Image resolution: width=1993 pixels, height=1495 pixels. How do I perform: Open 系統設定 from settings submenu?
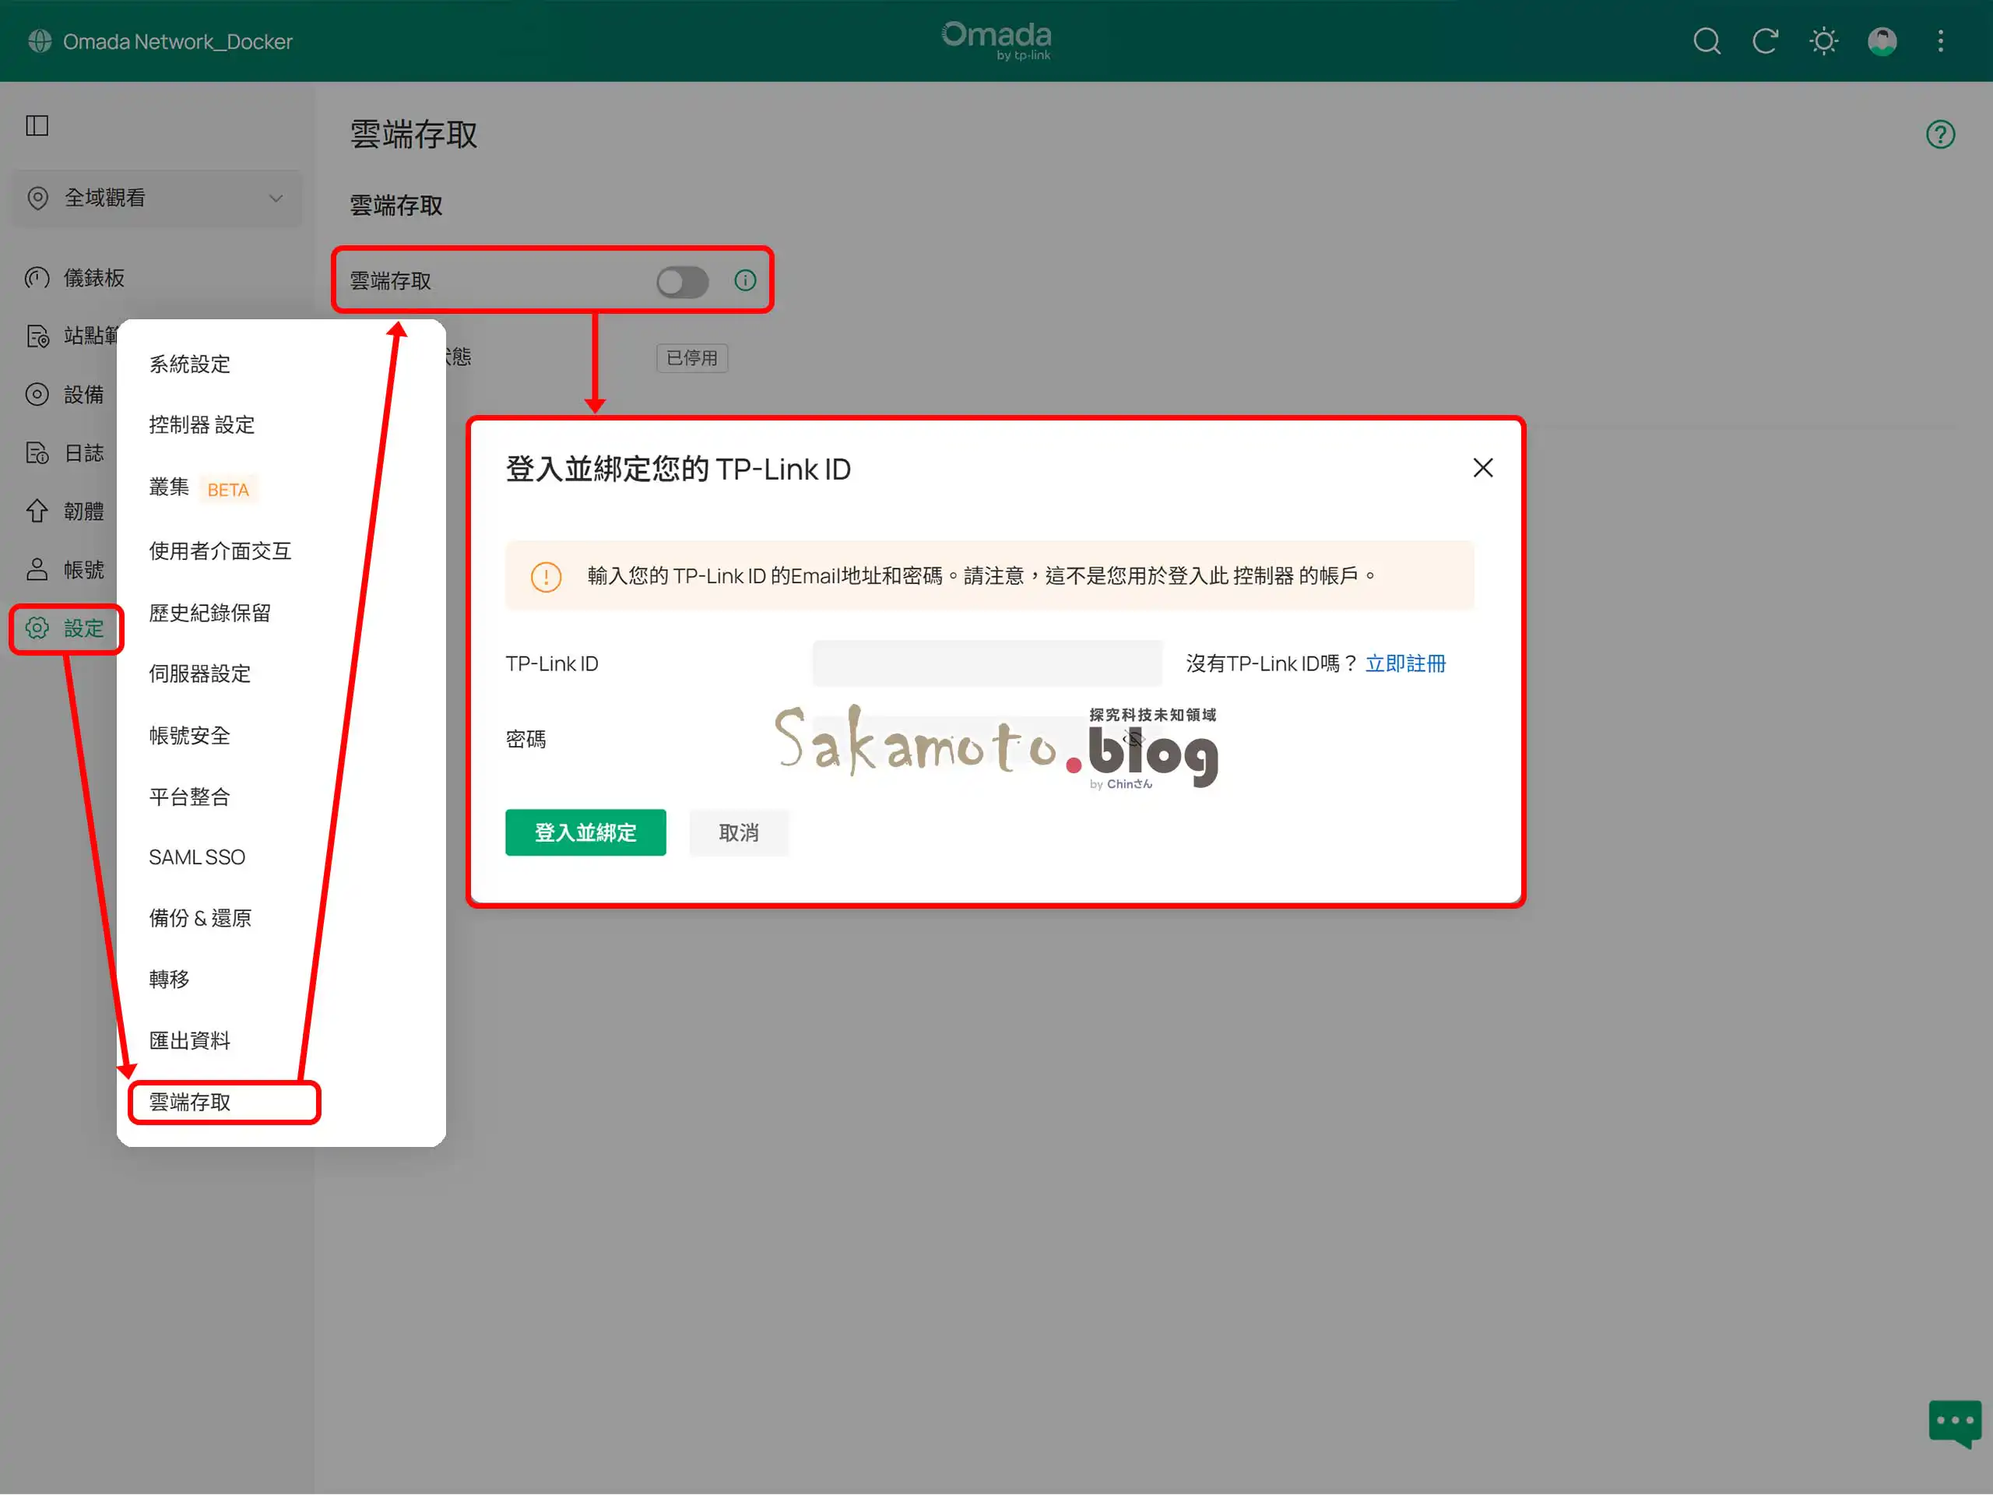click(x=190, y=364)
